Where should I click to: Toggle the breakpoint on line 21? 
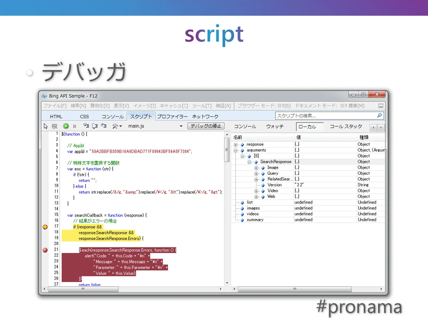coord(45,250)
